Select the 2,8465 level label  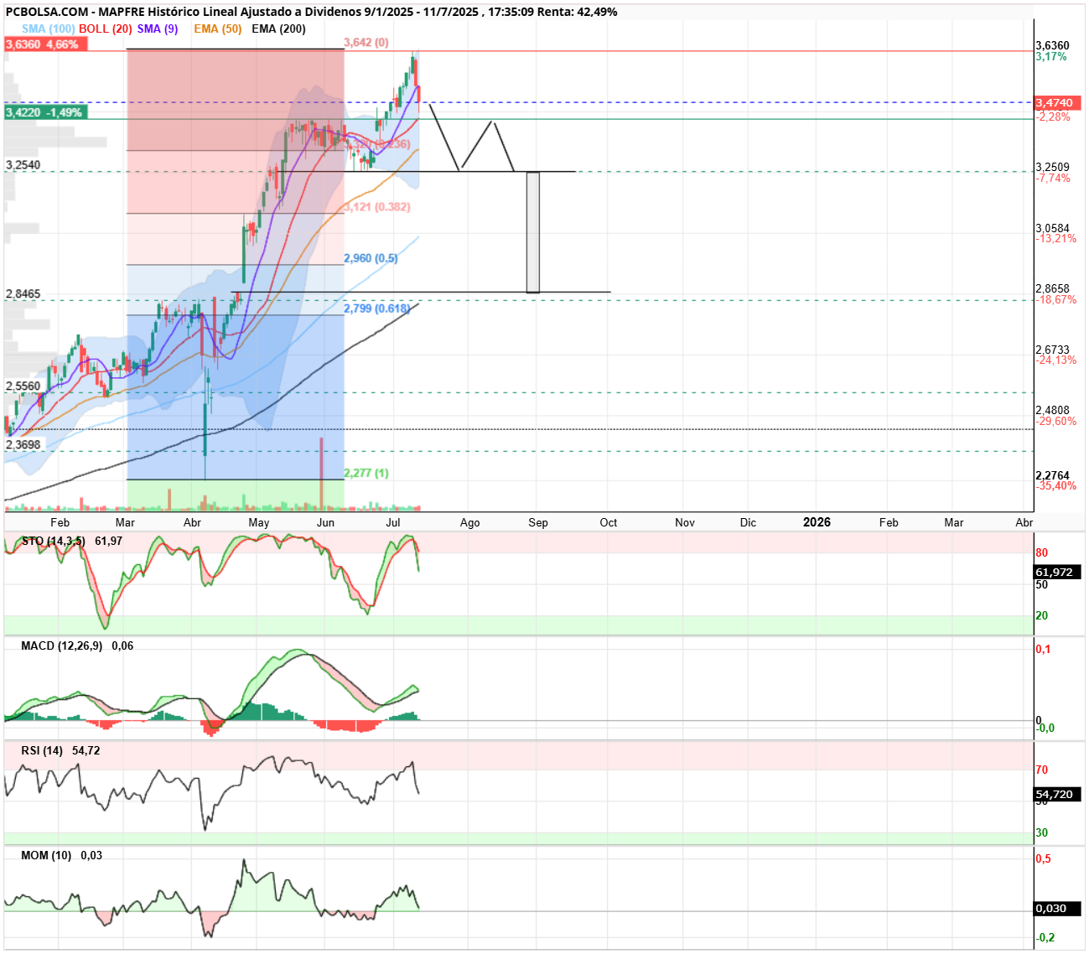click(x=23, y=294)
